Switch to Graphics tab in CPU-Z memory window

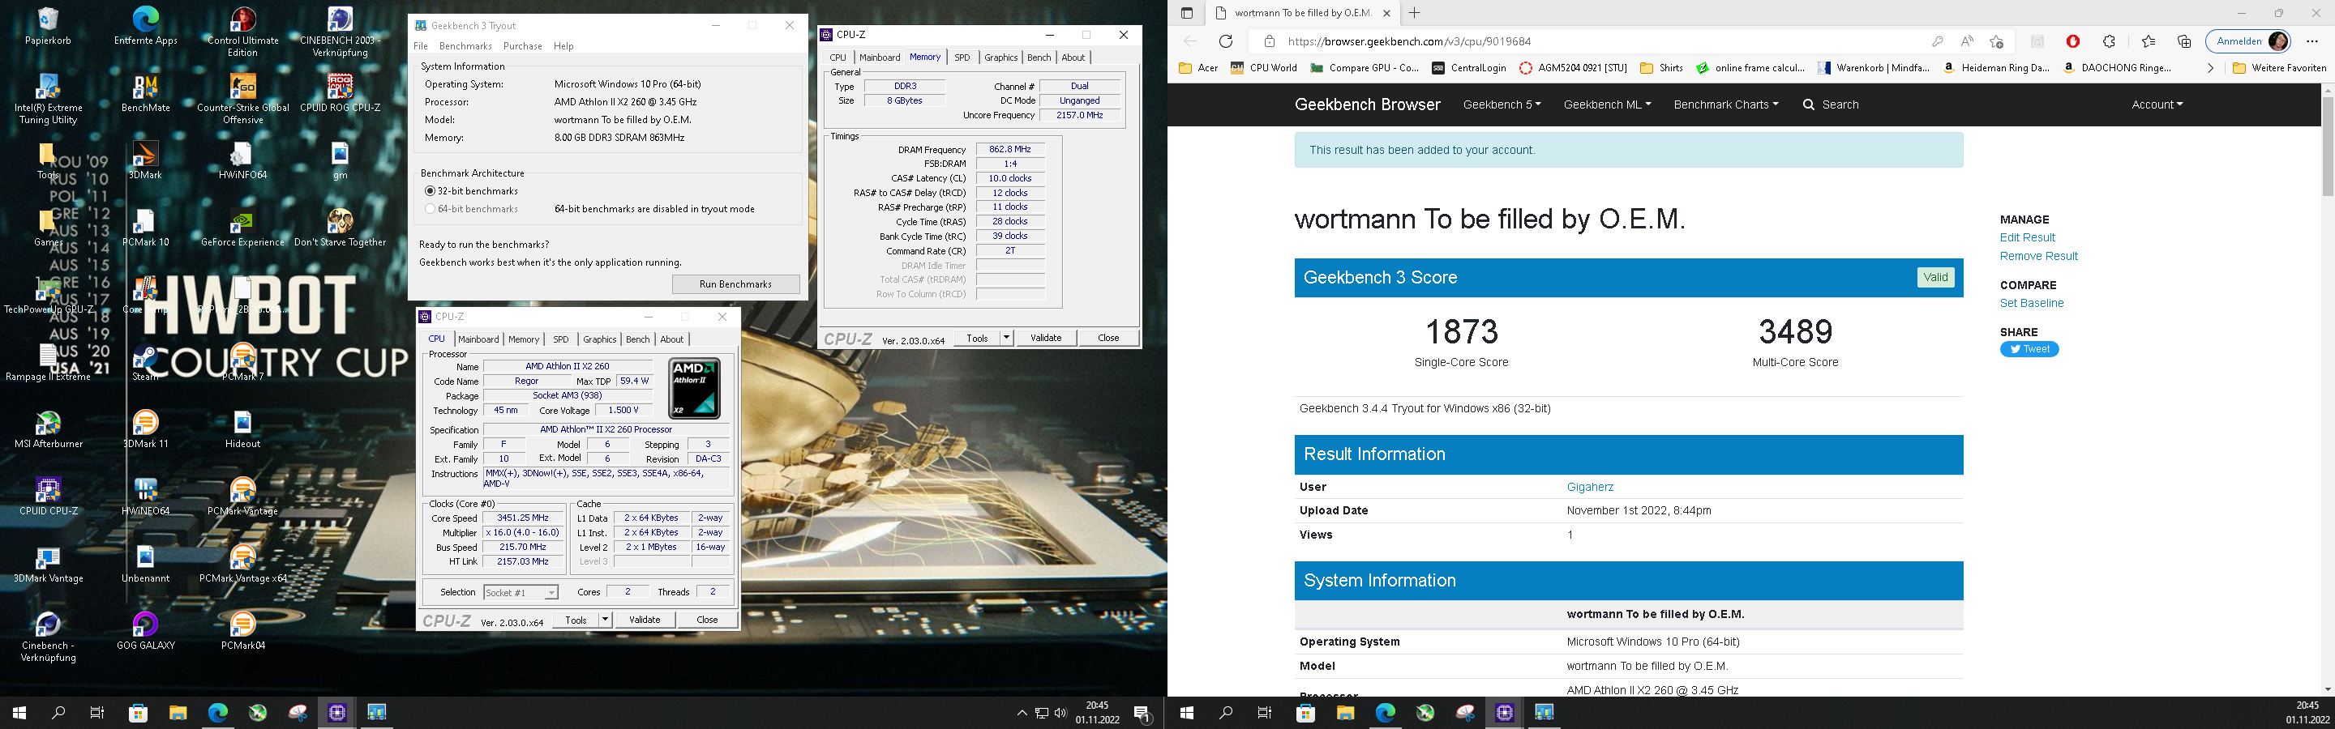(1000, 58)
